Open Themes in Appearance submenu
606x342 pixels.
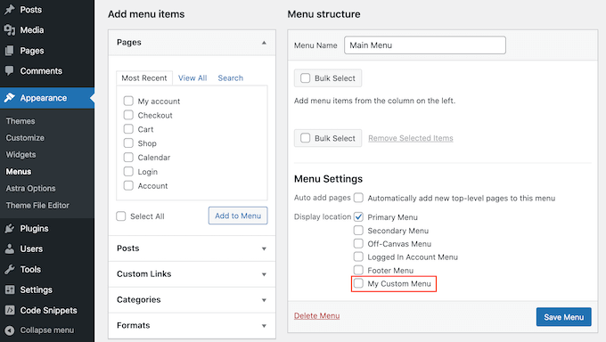point(20,121)
